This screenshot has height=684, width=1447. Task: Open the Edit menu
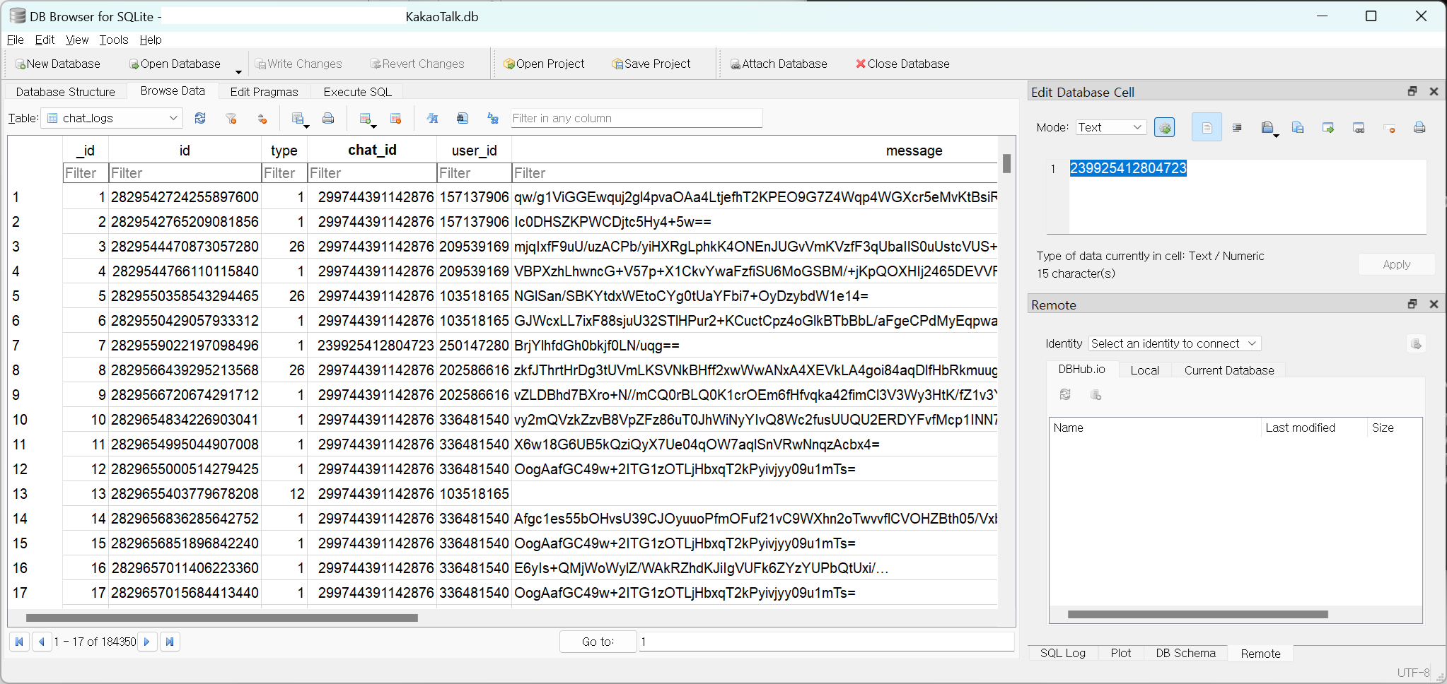click(x=45, y=40)
